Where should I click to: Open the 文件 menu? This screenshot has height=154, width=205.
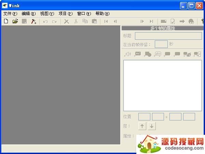click(x=10, y=14)
